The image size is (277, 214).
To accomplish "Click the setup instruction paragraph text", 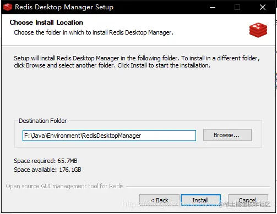I will (137, 61).
